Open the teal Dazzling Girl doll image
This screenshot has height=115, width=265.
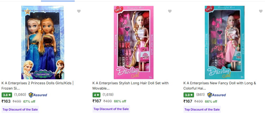225,43
